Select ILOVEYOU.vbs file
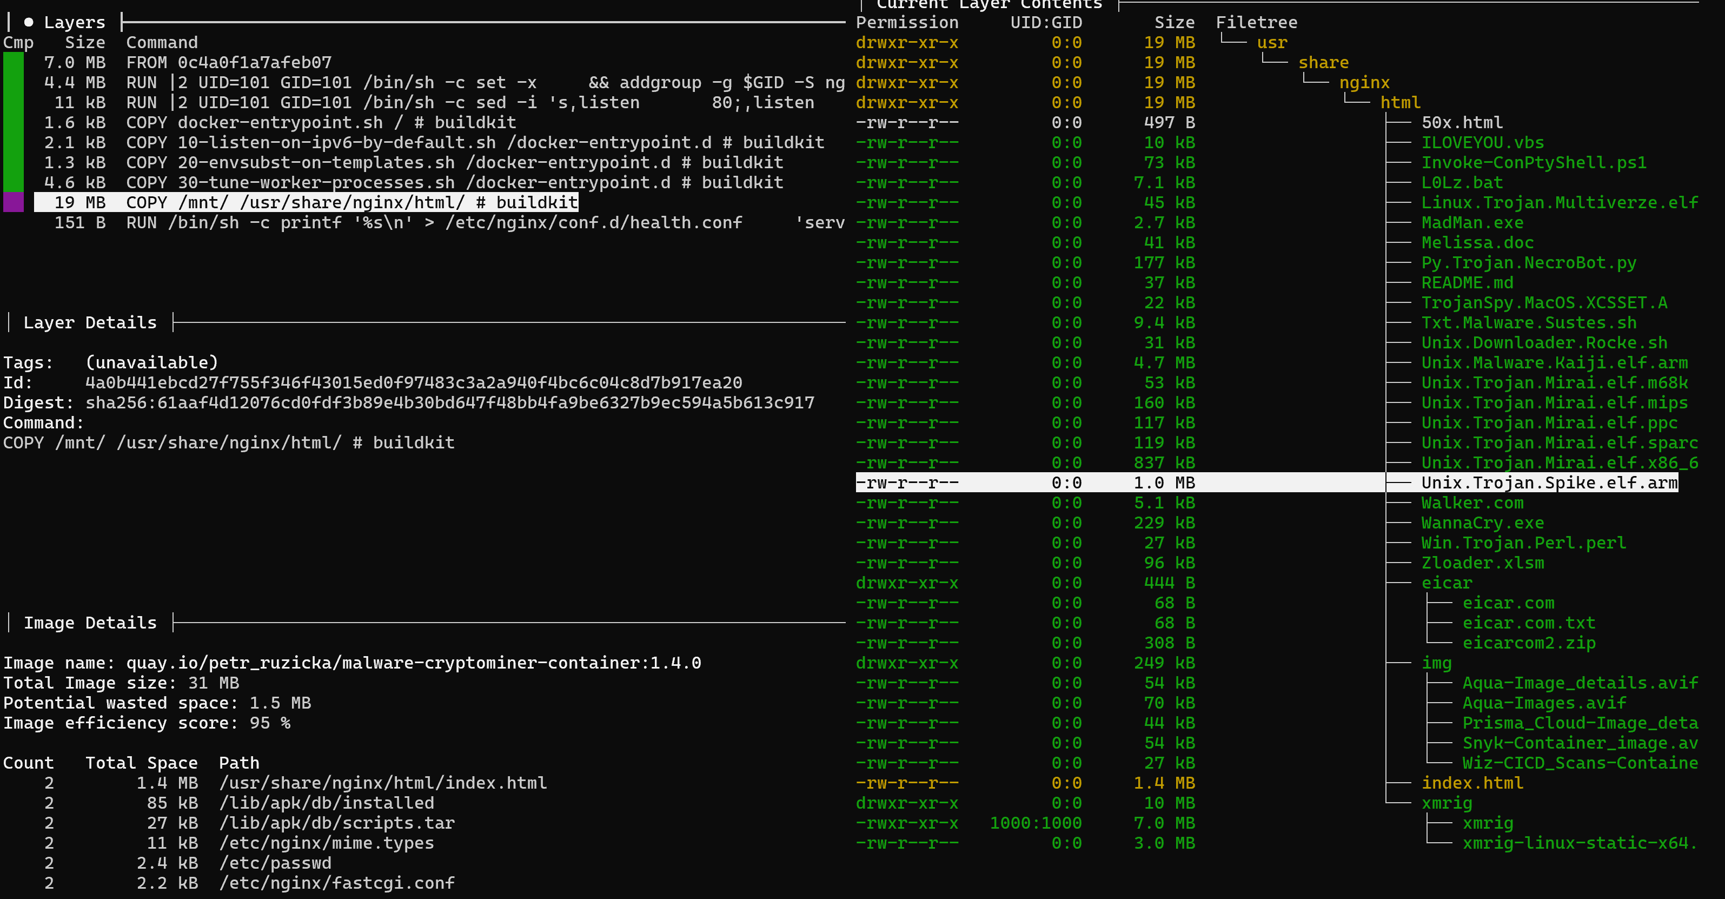The image size is (1725, 899). (x=1483, y=143)
